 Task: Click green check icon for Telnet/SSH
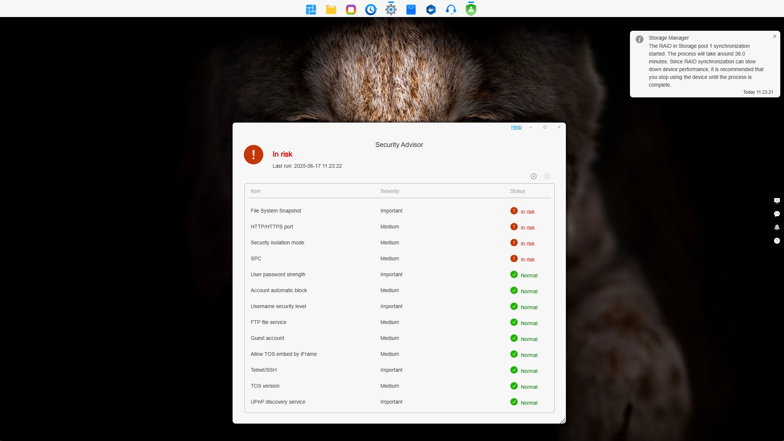click(514, 370)
